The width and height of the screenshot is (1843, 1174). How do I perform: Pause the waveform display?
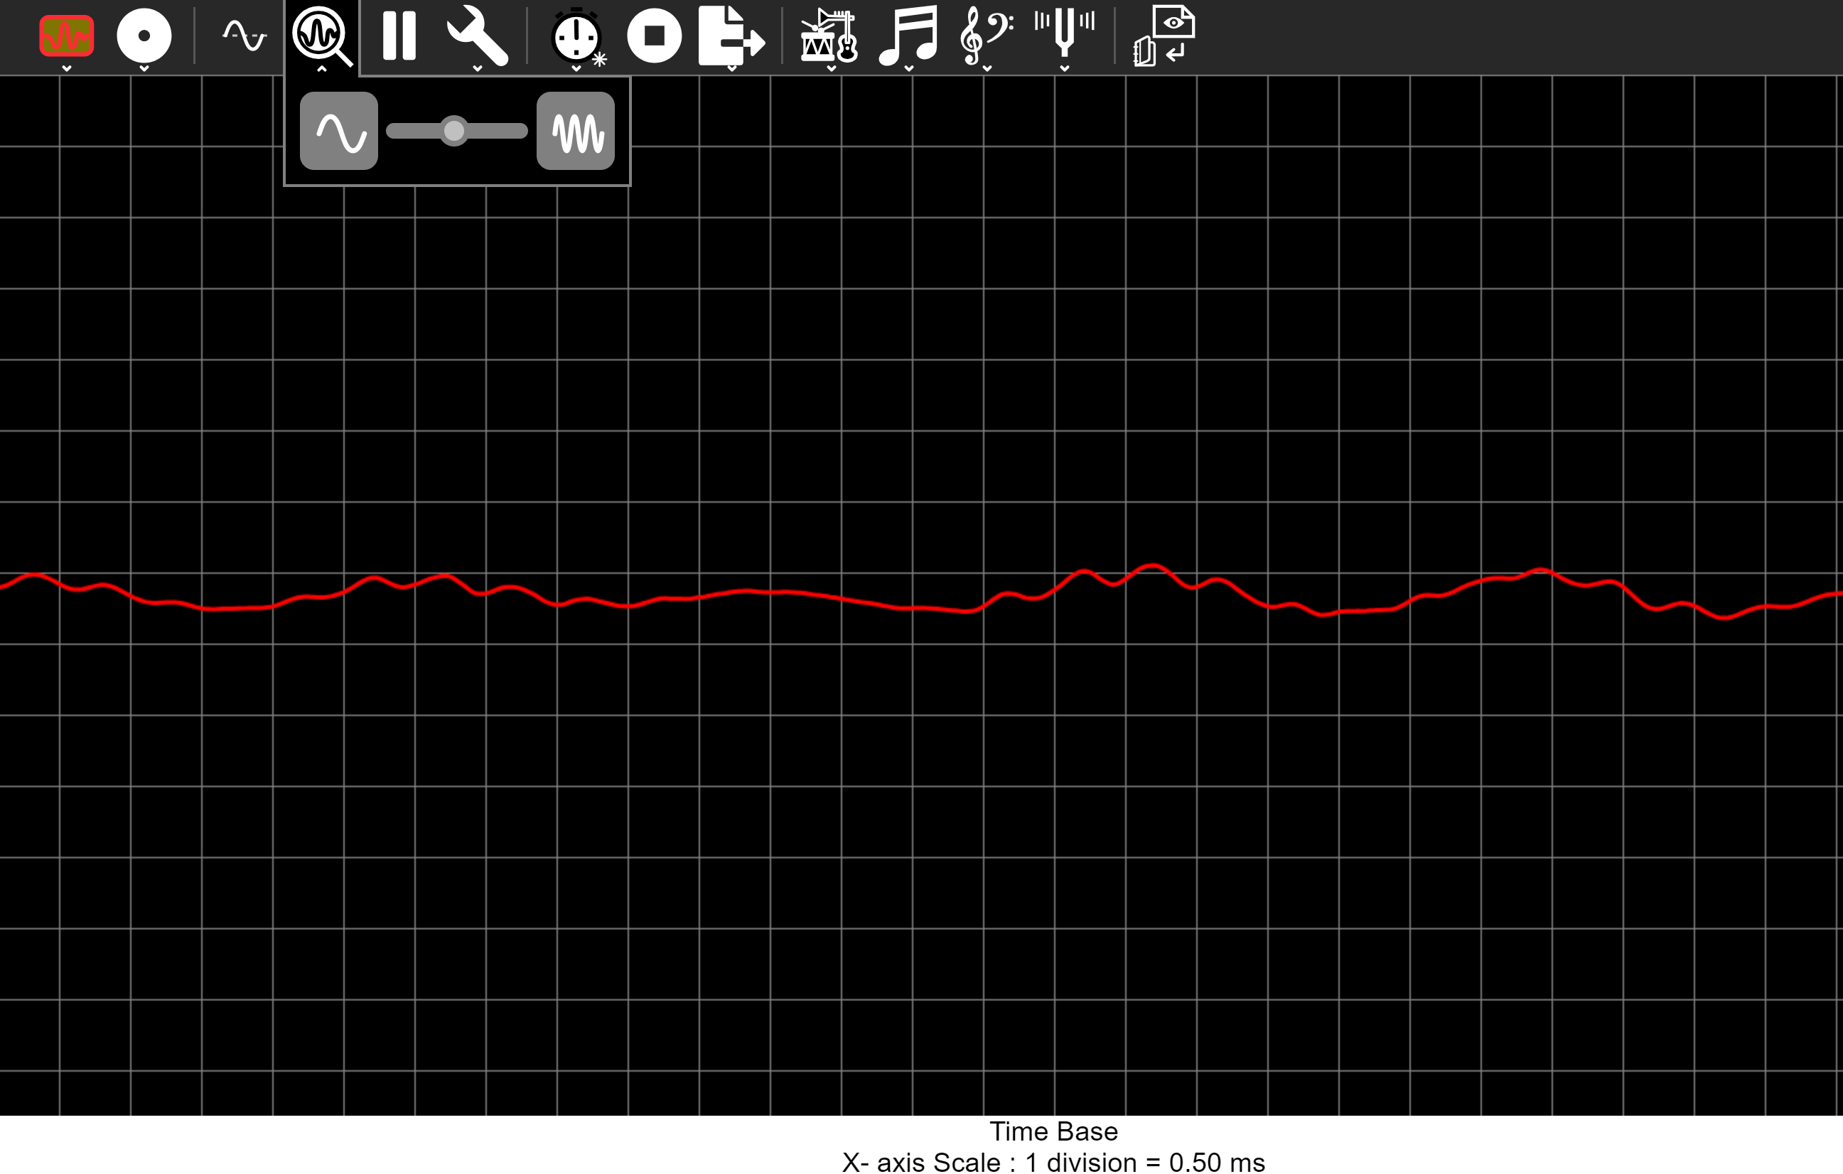tap(399, 36)
